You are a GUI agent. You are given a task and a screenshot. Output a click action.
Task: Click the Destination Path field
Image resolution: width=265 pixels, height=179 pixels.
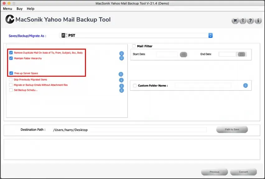129,130
